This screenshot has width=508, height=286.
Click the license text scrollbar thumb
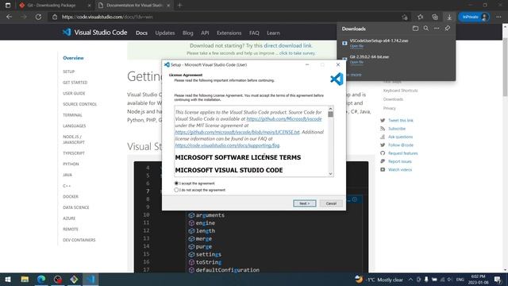coord(330,114)
